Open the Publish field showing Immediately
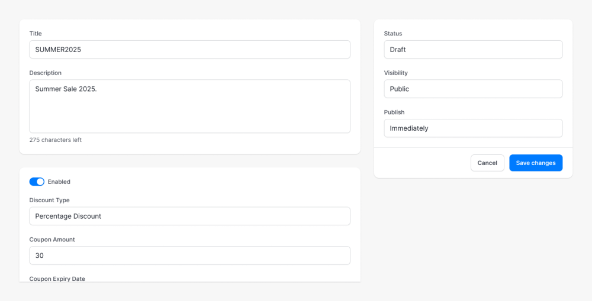592x301 pixels. coord(473,128)
